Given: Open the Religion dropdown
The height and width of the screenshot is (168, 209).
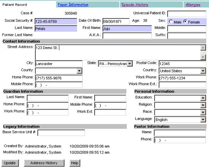Looking at the screenshot, I should (203, 105).
